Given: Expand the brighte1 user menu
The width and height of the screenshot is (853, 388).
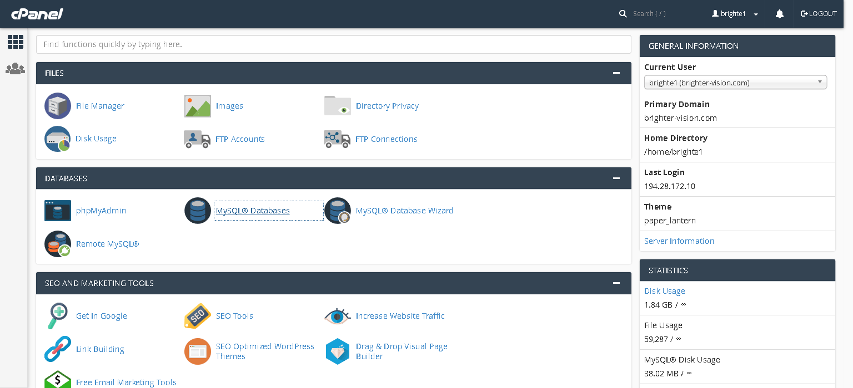Looking at the screenshot, I should tap(735, 14).
